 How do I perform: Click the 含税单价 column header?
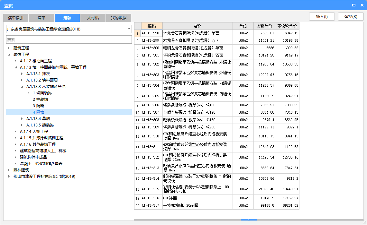[x=264, y=26]
